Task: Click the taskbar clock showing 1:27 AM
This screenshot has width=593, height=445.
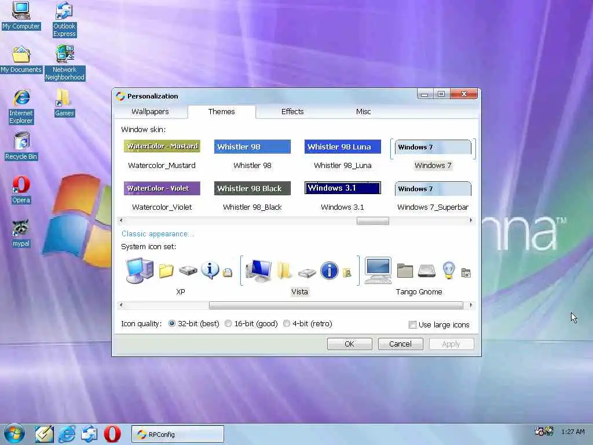Action: (573, 432)
